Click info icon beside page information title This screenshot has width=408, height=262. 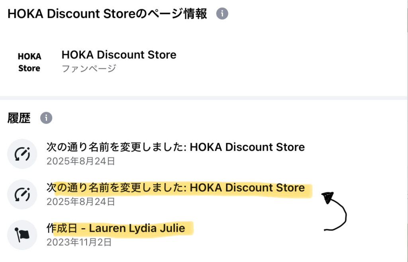click(x=222, y=14)
